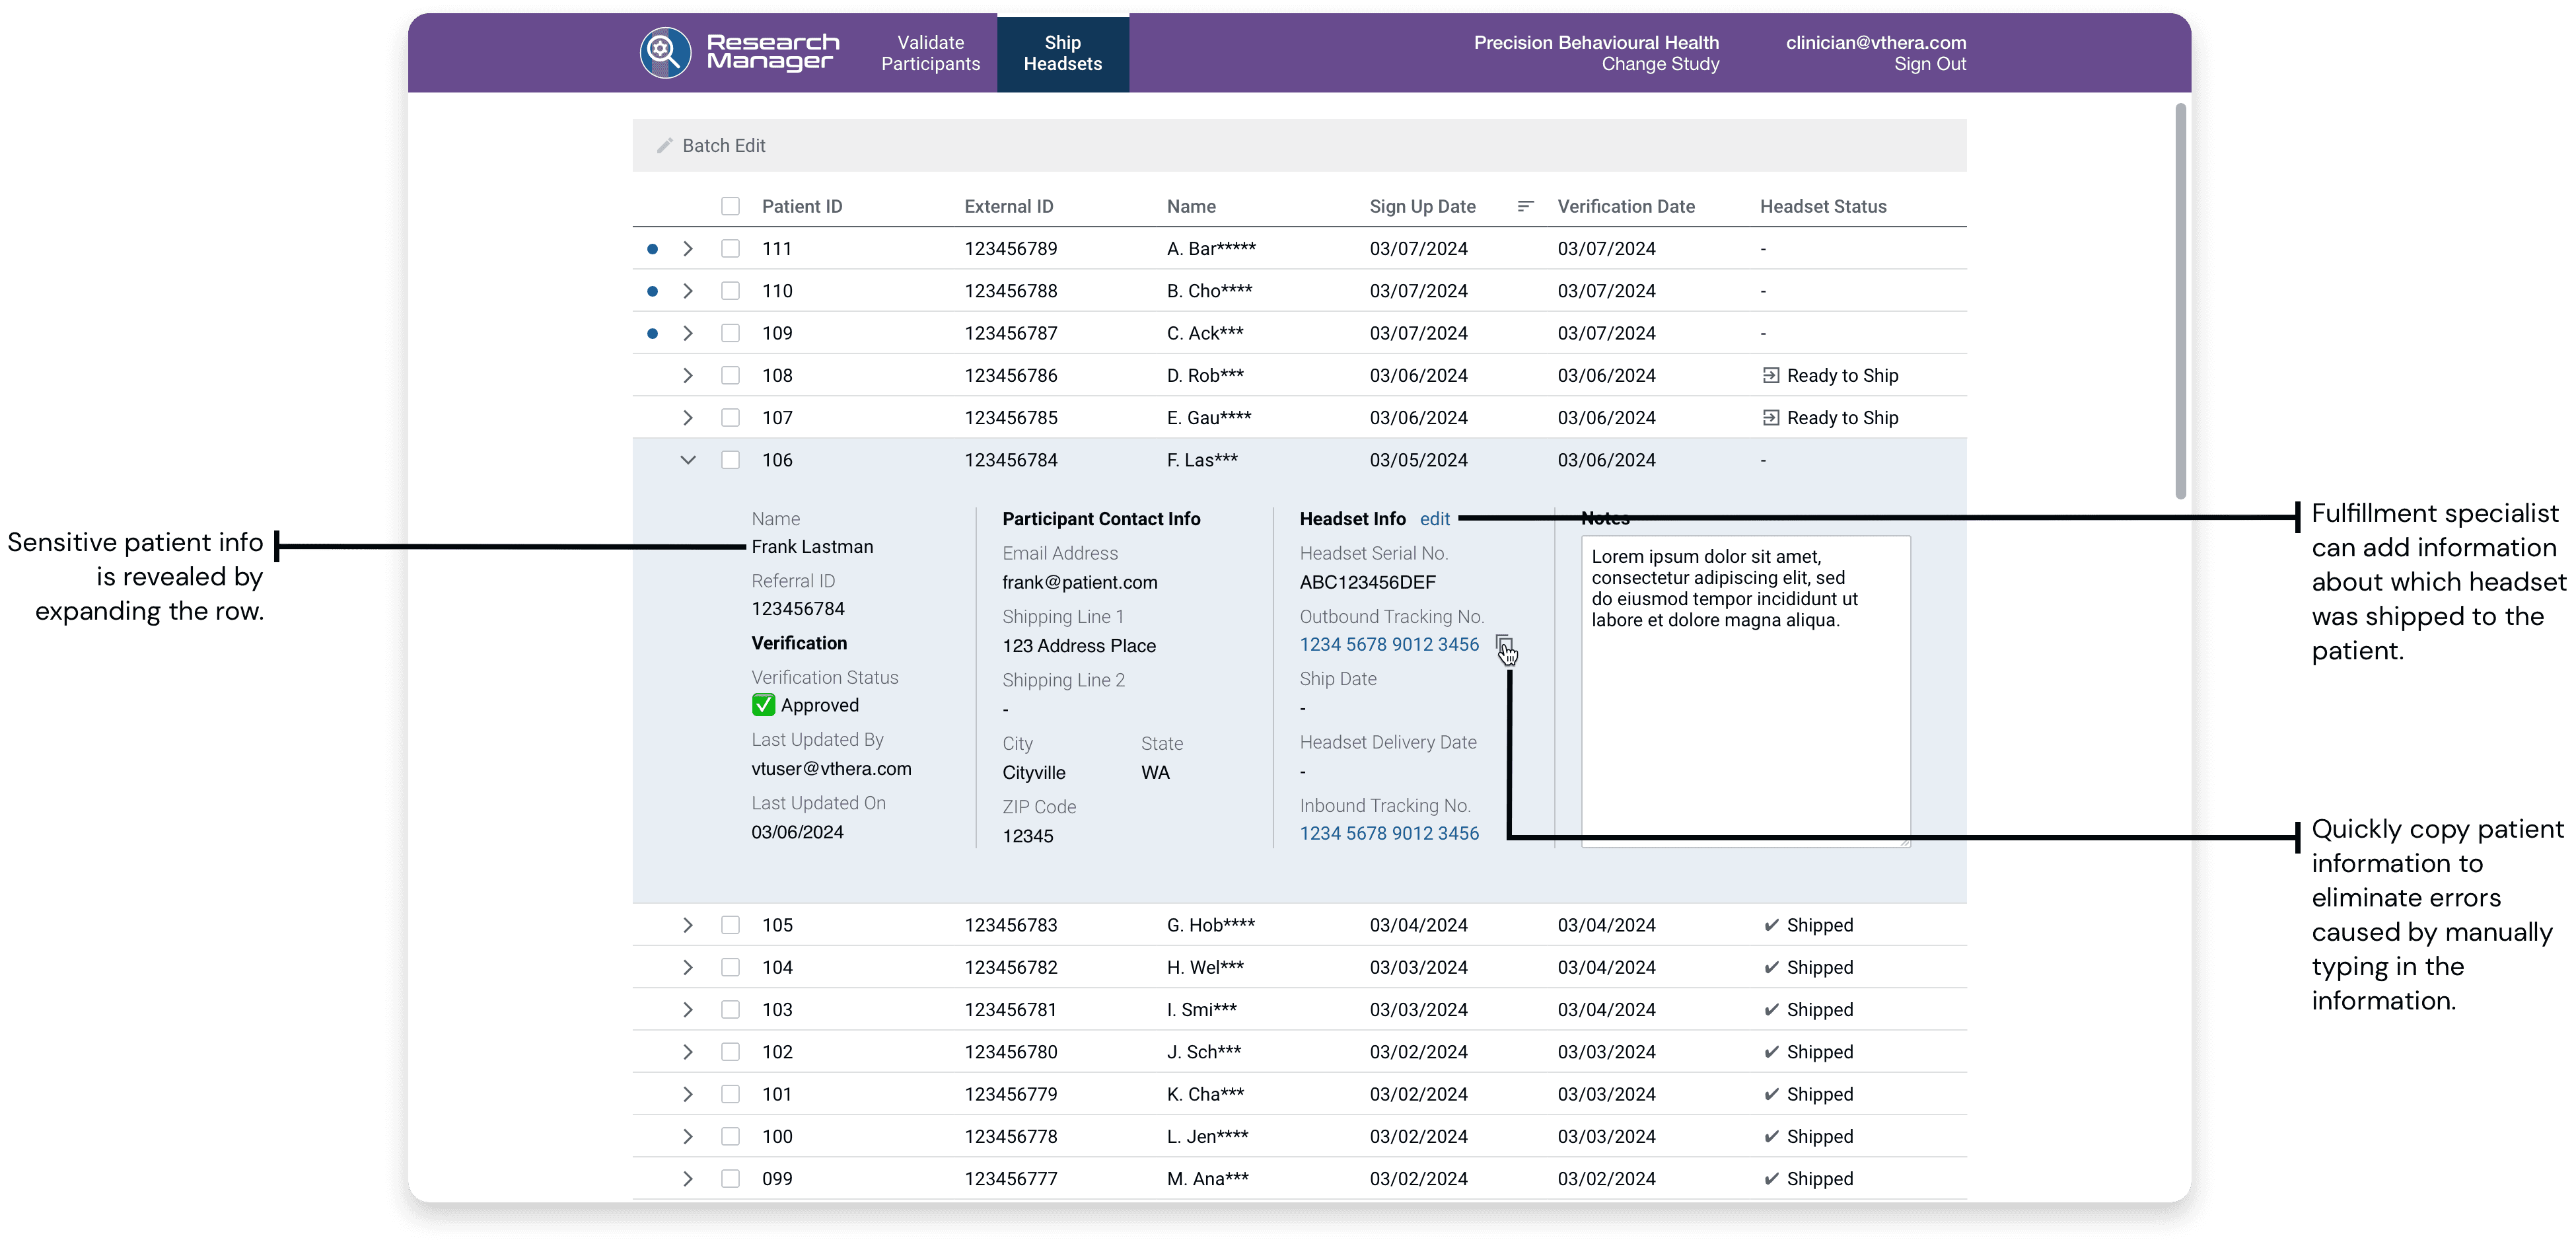2576x1242 pixels.
Task: Click the Batch Edit pencil icon
Action: click(x=664, y=146)
